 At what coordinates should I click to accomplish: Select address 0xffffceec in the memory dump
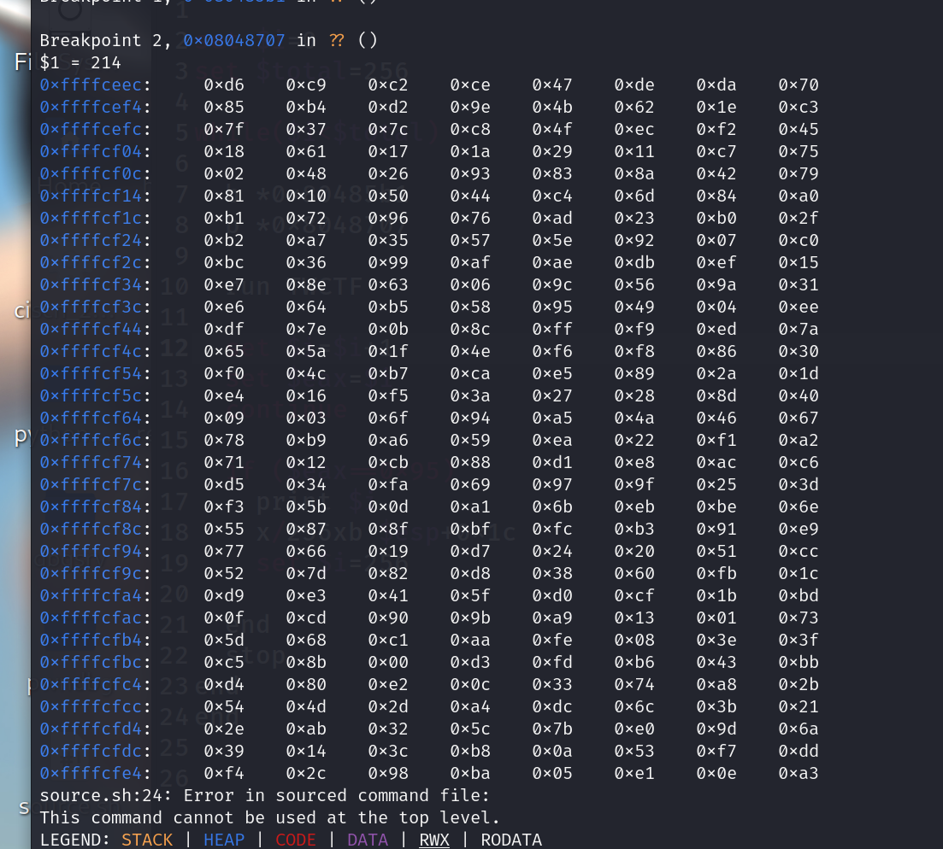click(90, 84)
